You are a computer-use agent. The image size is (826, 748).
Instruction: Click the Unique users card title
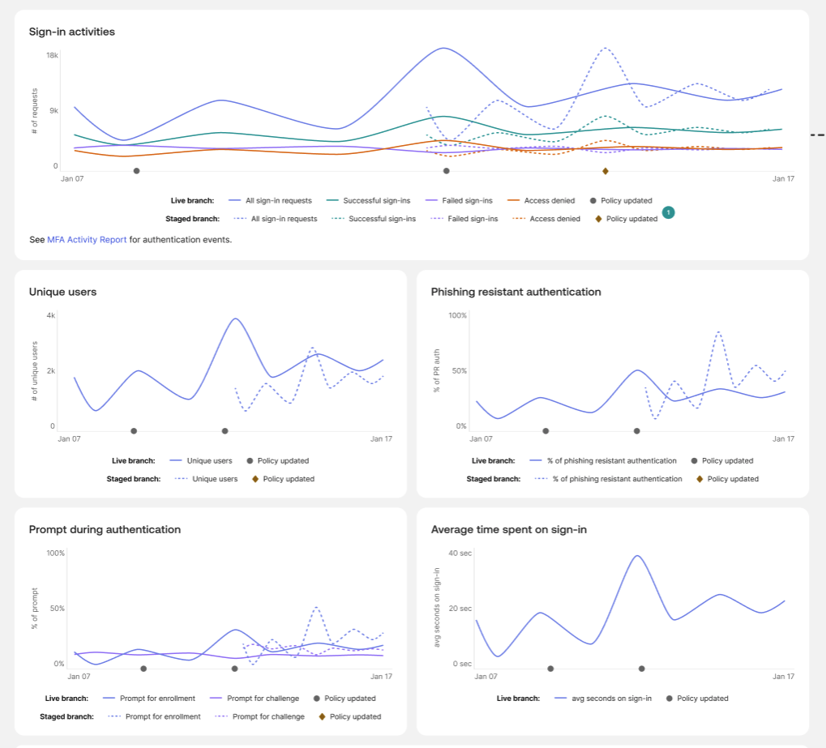[x=62, y=292]
